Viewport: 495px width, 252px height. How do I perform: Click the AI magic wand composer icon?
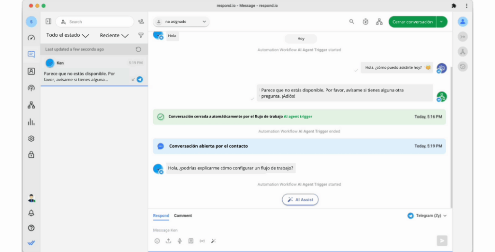point(213,241)
